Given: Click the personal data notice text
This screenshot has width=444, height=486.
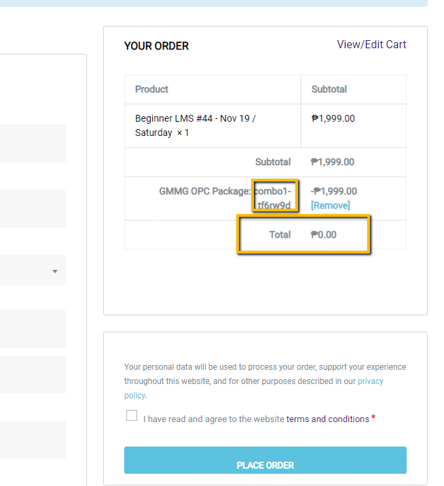Looking at the screenshot, I should 265,367.
